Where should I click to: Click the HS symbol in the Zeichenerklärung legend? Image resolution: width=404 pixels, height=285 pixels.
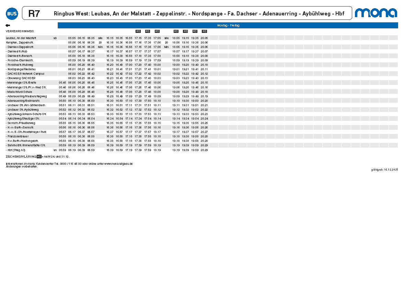click(x=39, y=157)
